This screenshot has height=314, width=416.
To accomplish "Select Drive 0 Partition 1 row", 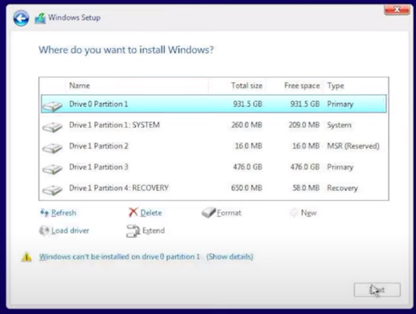I will 213,104.
